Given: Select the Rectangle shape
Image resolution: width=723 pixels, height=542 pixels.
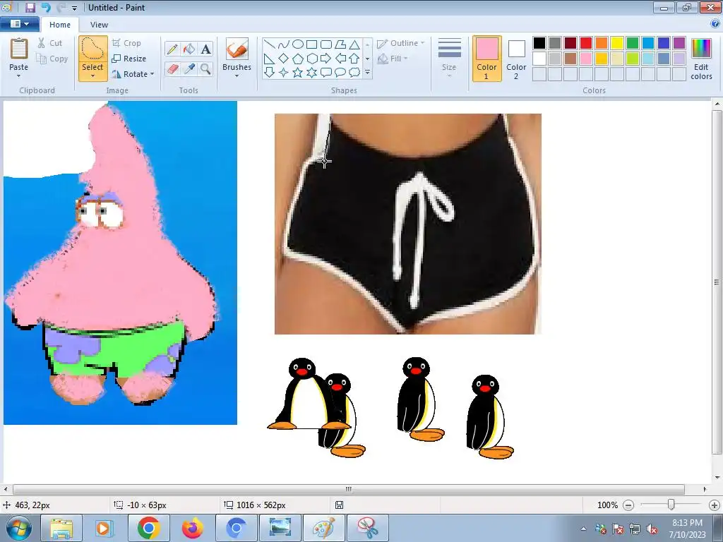Looking at the screenshot, I should coord(311,44).
